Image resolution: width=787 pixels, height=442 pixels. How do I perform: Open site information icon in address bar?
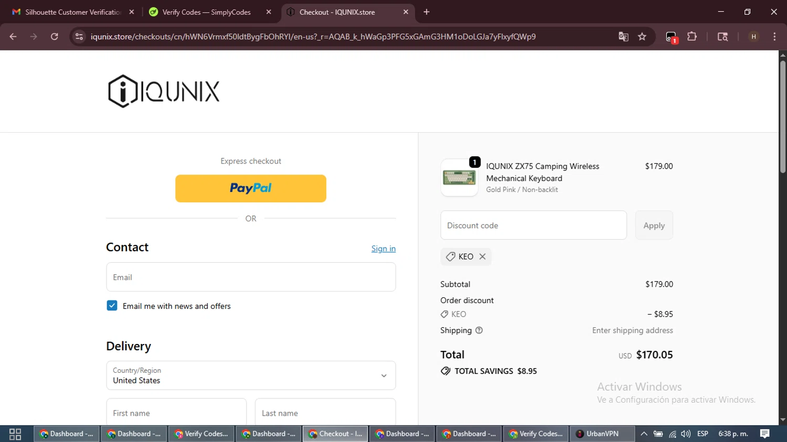click(79, 37)
